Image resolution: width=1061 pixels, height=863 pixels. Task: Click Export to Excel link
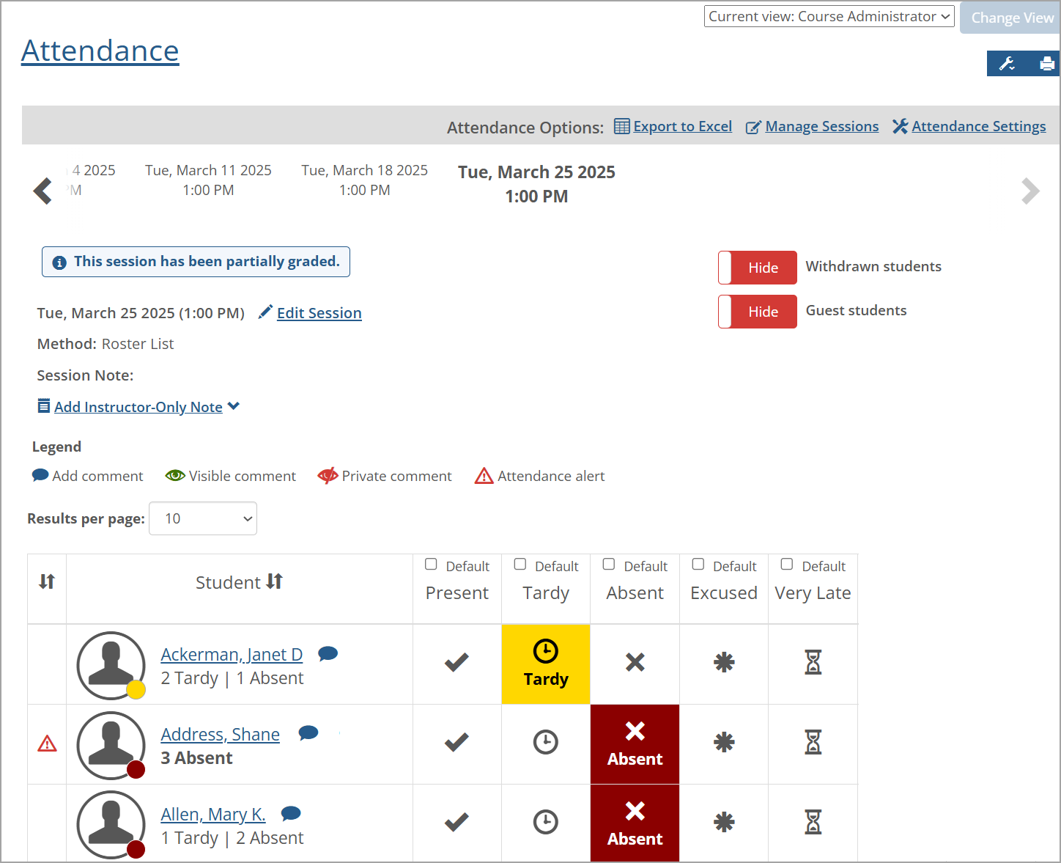681,127
